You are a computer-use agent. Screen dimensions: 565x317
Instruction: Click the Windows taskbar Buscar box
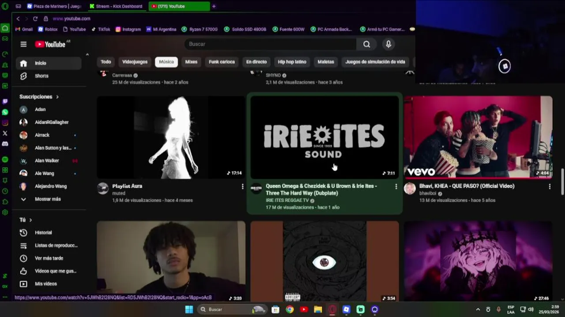pos(232,310)
